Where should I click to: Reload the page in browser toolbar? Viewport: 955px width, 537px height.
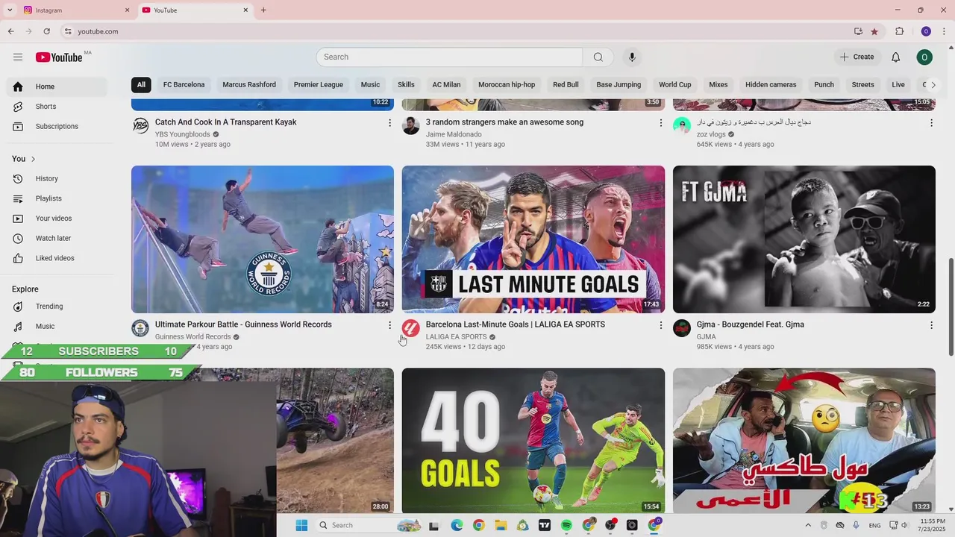click(x=46, y=31)
